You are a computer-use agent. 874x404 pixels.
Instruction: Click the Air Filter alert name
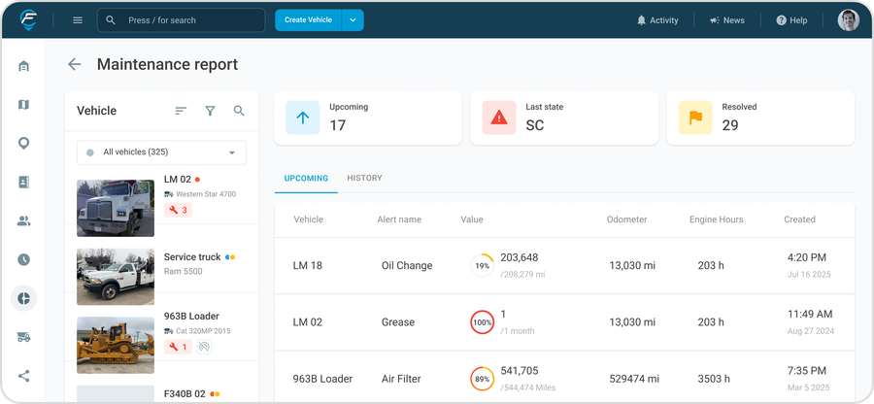coord(403,379)
